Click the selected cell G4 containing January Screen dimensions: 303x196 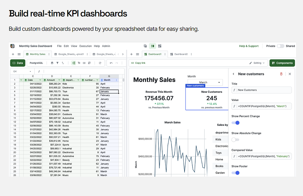click(109, 91)
